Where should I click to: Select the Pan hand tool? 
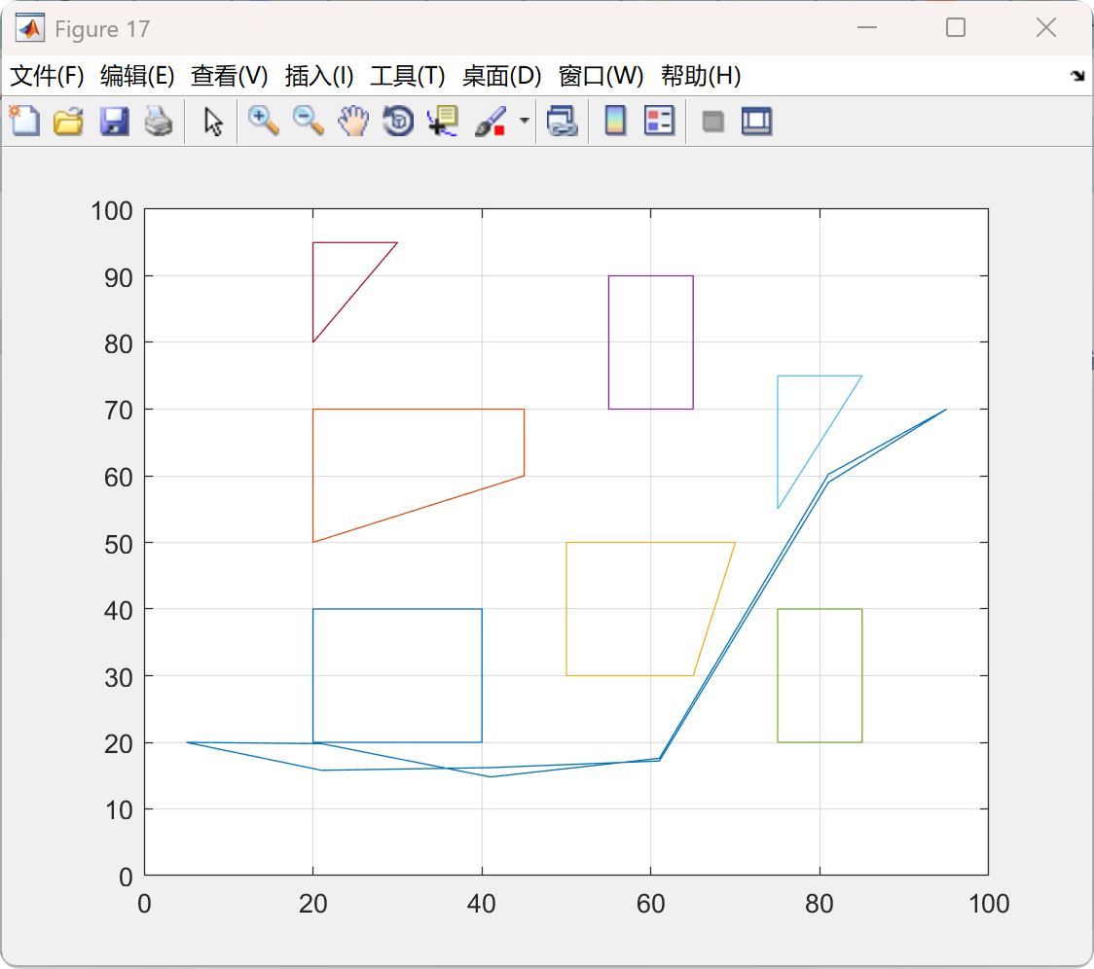[353, 122]
